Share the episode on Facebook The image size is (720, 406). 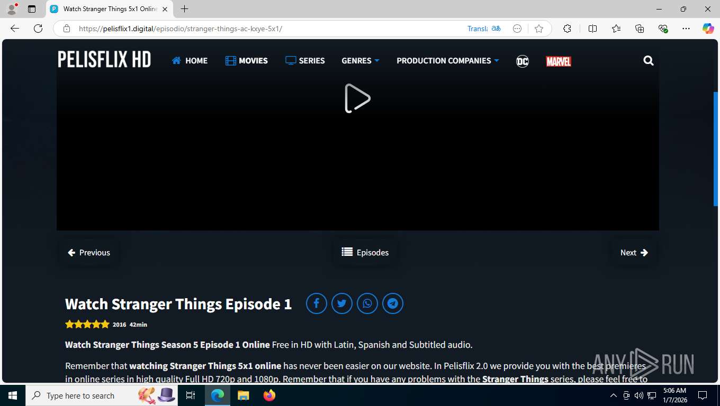coord(317,303)
